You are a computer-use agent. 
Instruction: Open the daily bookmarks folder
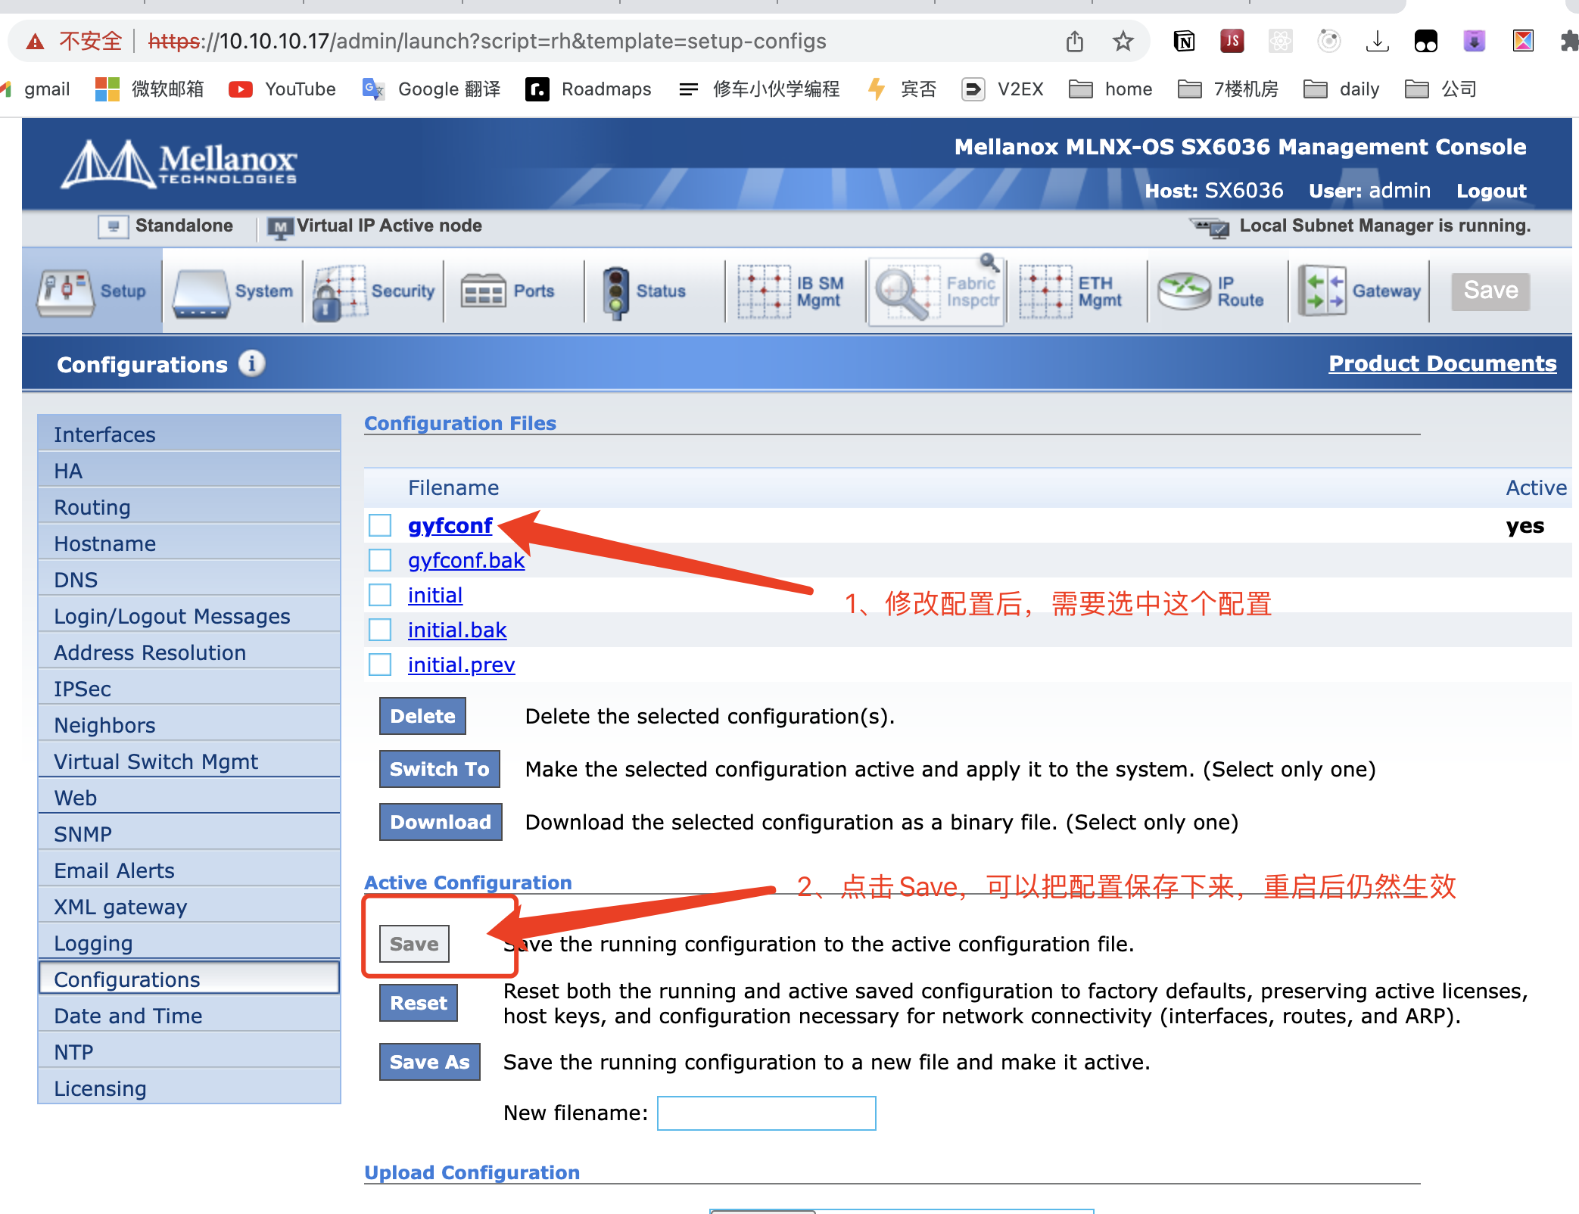[x=1341, y=89]
